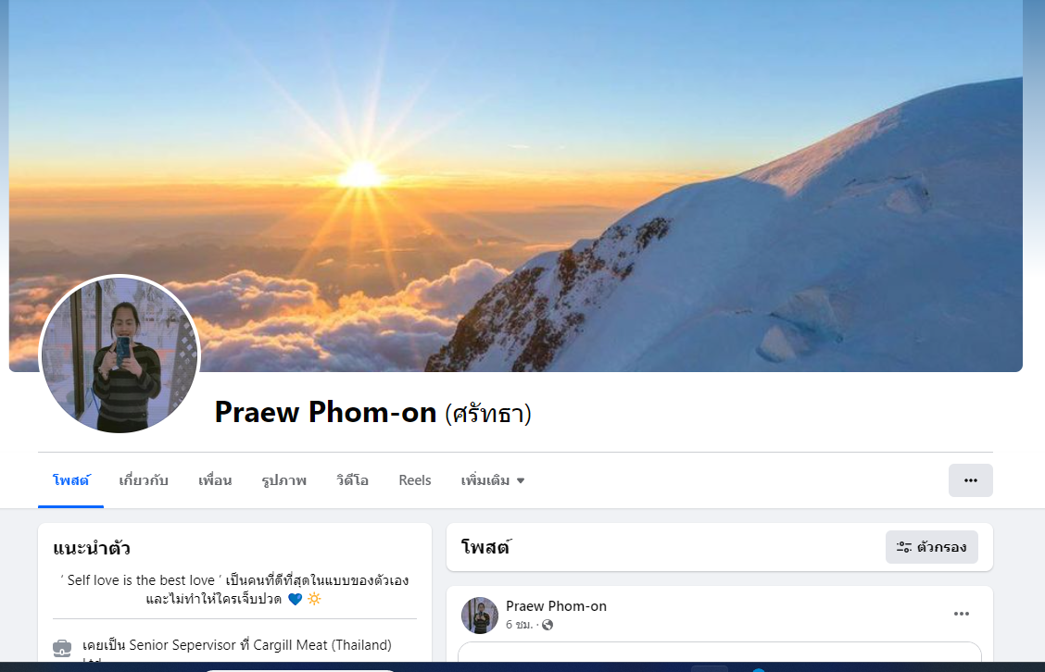Click the globe privacy icon on the post

click(x=548, y=625)
